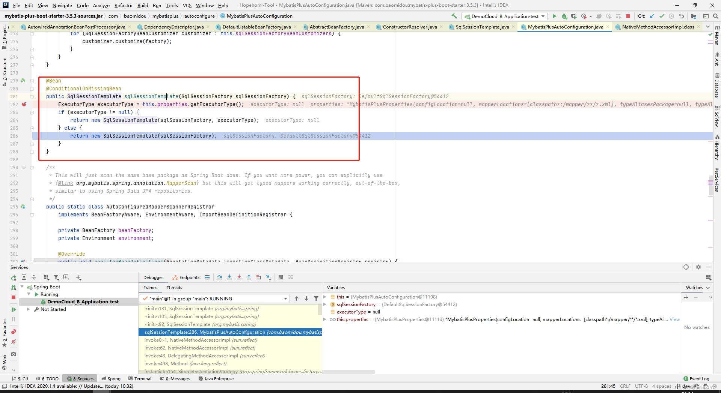Expand the this.properties variable node
721x393 pixels.
pyautogui.click(x=325, y=319)
